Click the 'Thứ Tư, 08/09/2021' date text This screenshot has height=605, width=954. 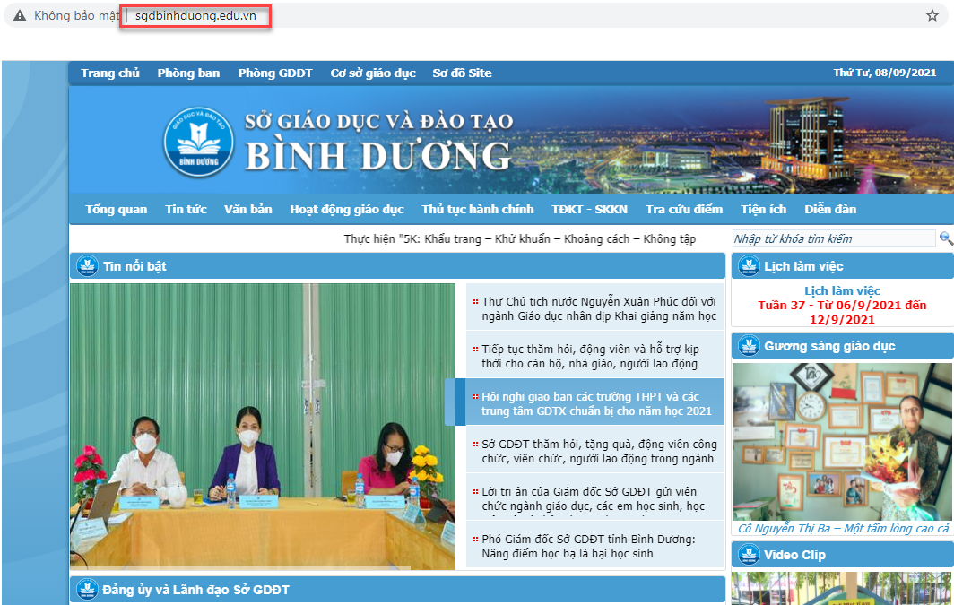(885, 73)
